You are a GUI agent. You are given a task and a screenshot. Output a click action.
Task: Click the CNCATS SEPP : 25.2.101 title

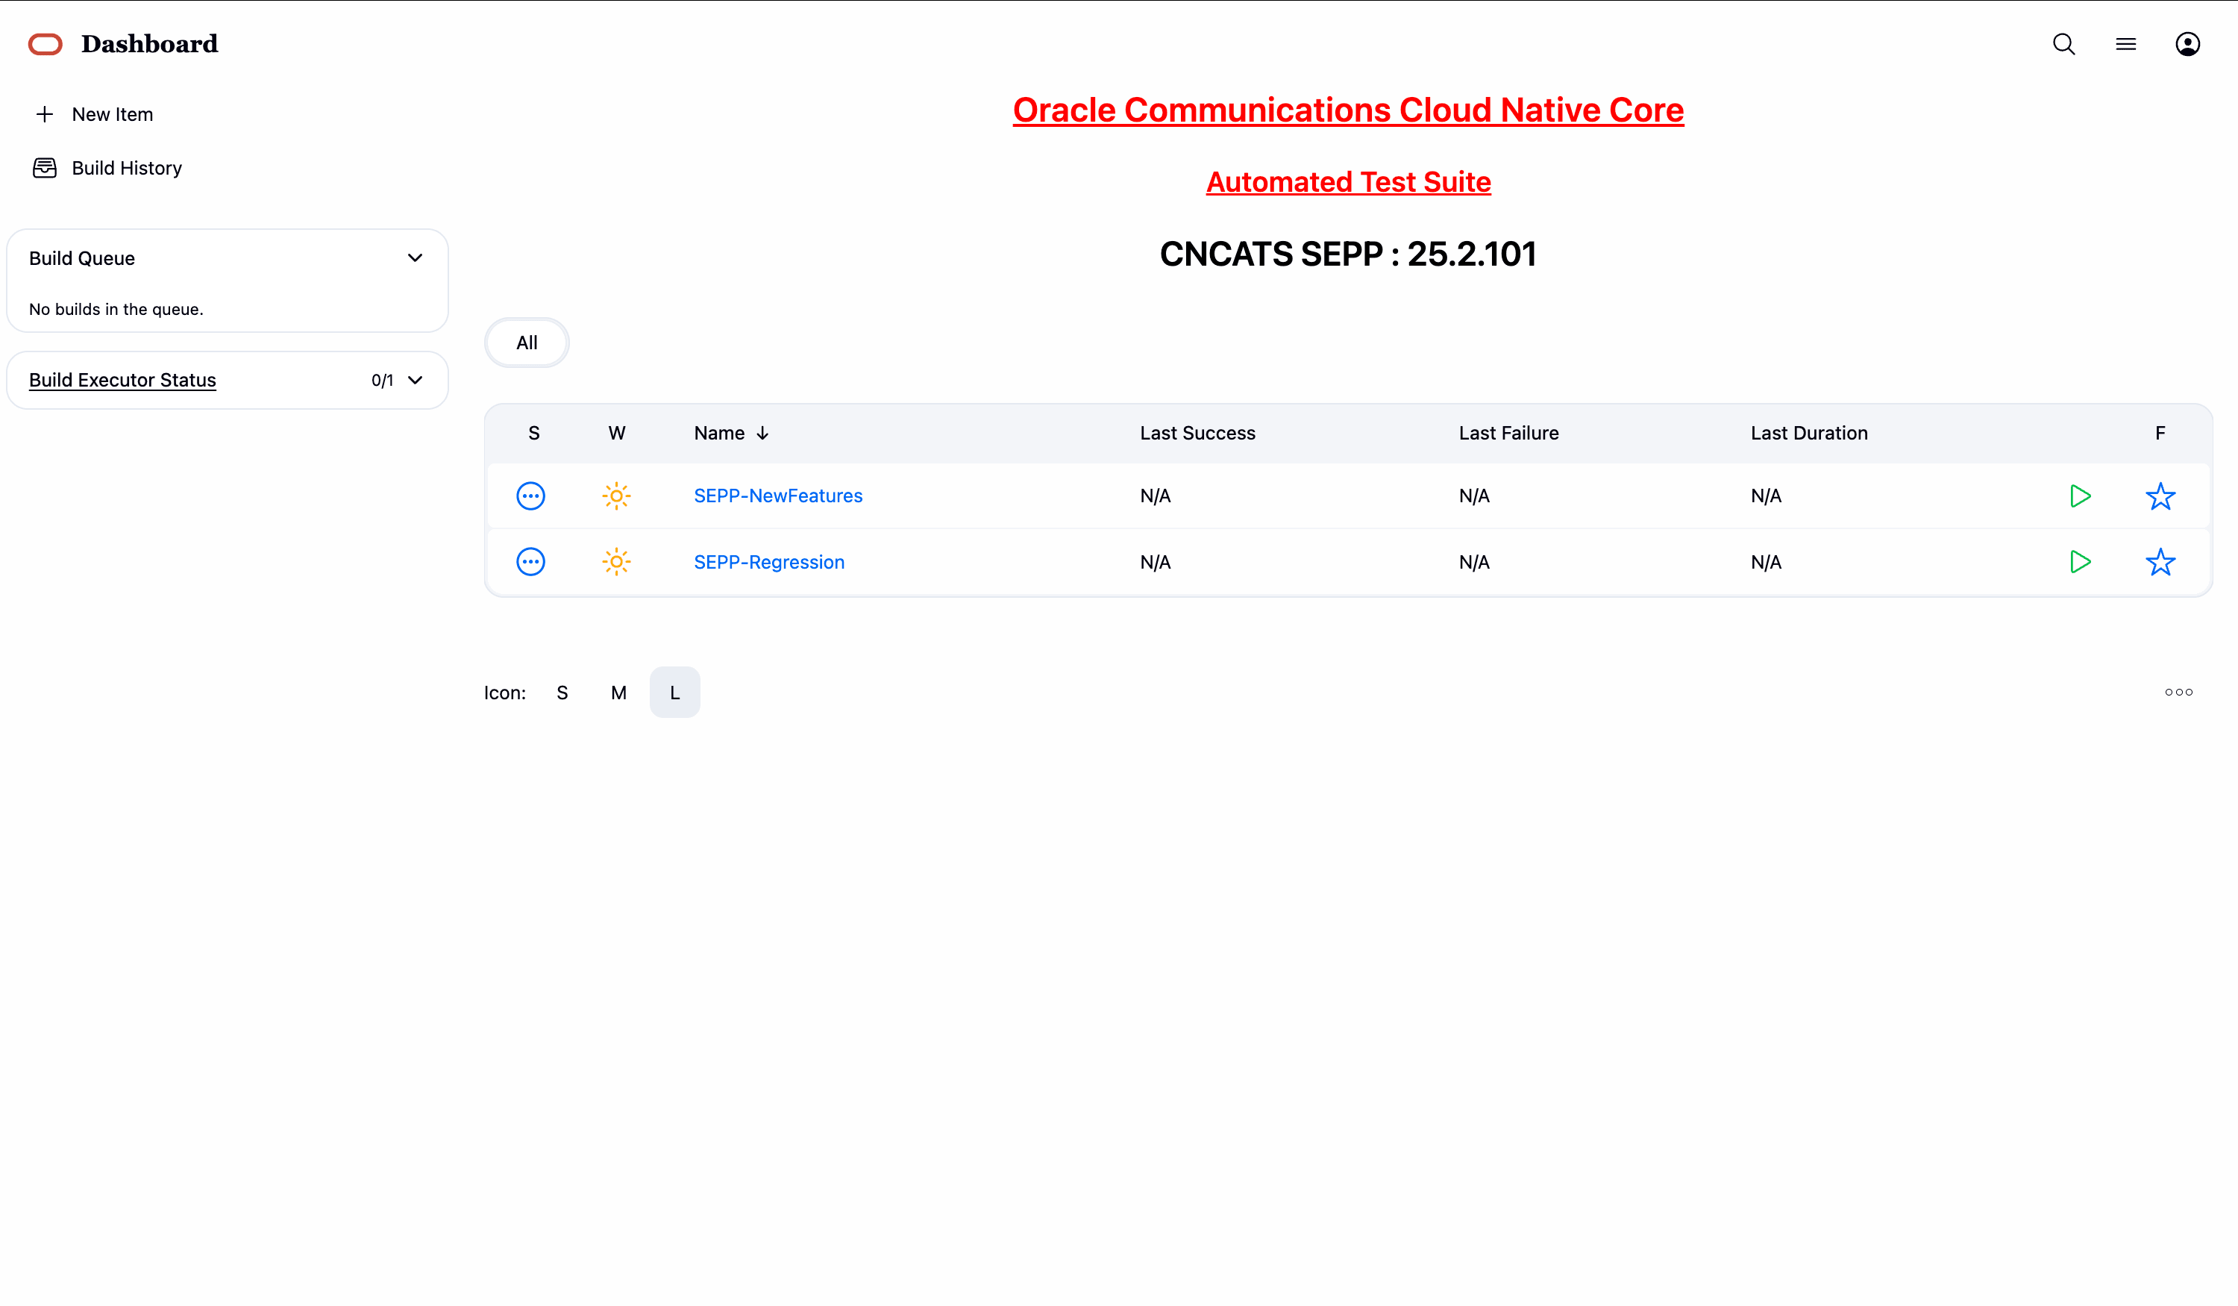pos(1348,254)
